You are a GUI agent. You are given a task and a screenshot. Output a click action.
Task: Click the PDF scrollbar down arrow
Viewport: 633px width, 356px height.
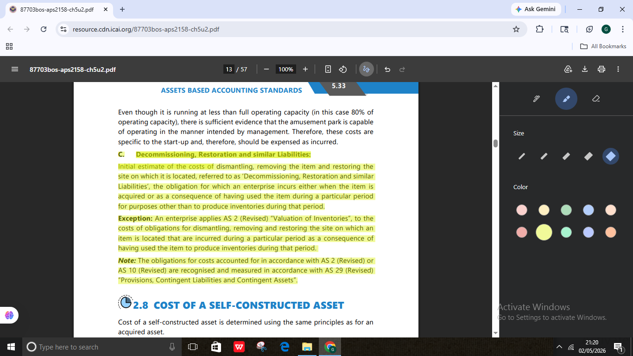tap(496, 333)
